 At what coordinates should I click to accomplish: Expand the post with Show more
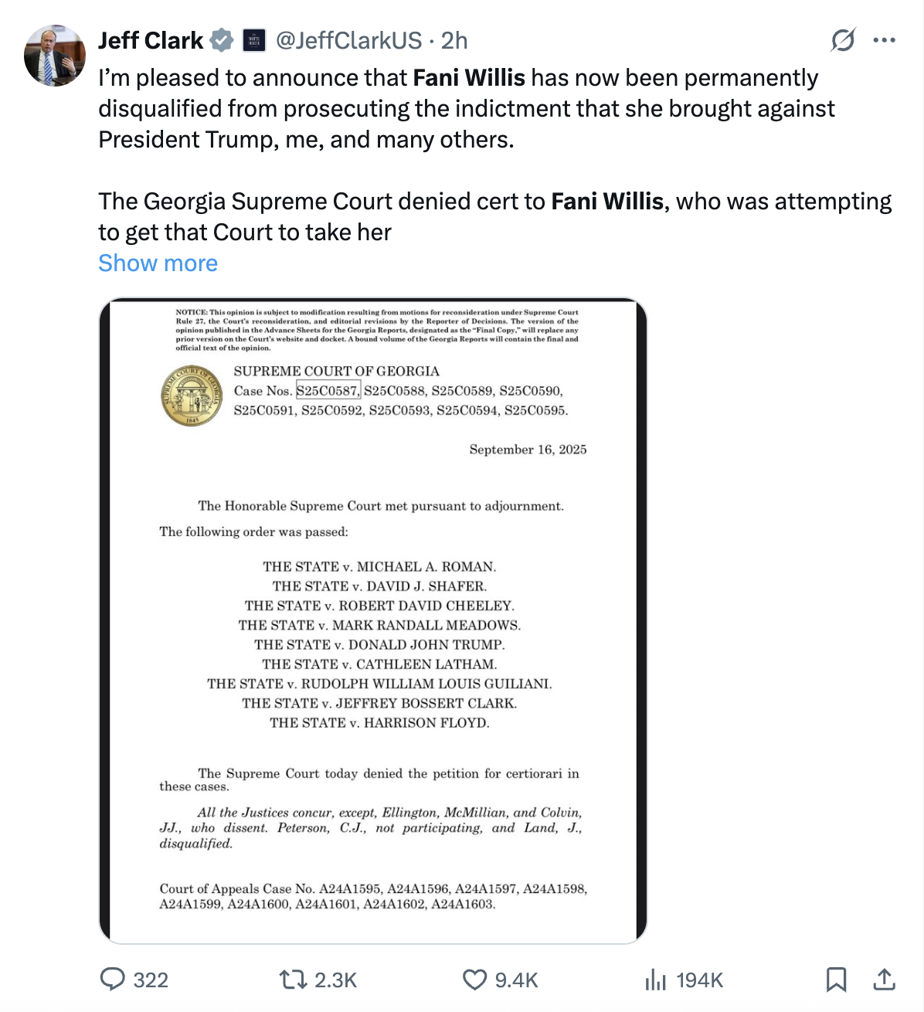click(x=158, y=263)
